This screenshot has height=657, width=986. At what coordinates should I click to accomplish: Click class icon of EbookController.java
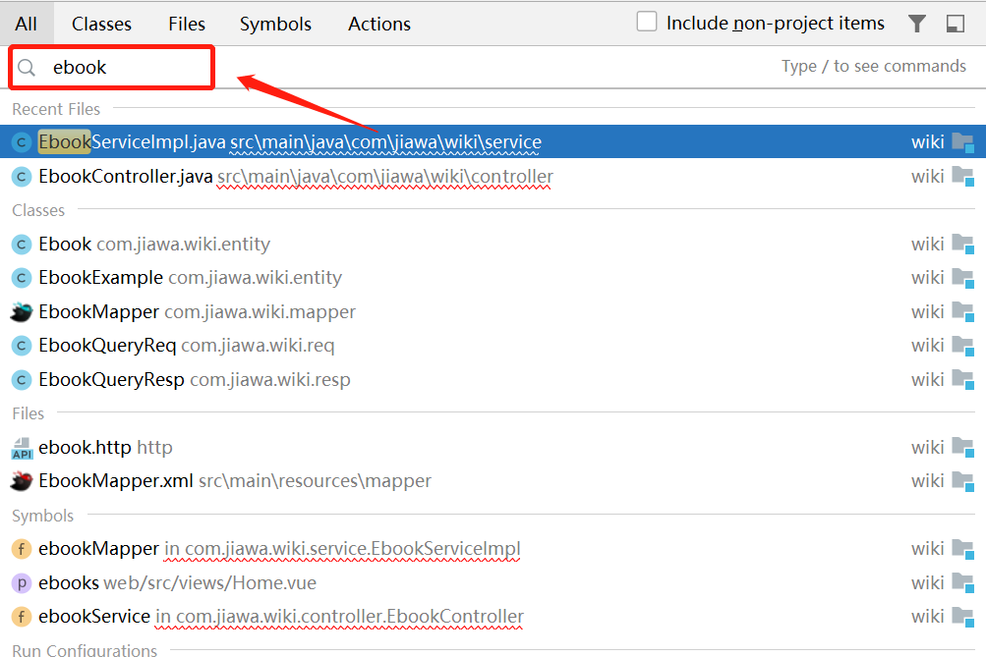(x=22, y=177)
